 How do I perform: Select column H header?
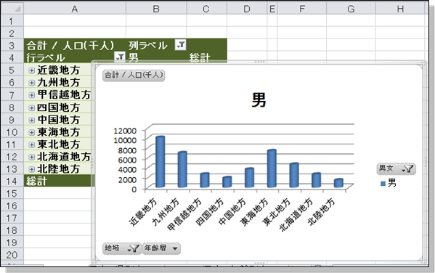[x=400, y=9]
